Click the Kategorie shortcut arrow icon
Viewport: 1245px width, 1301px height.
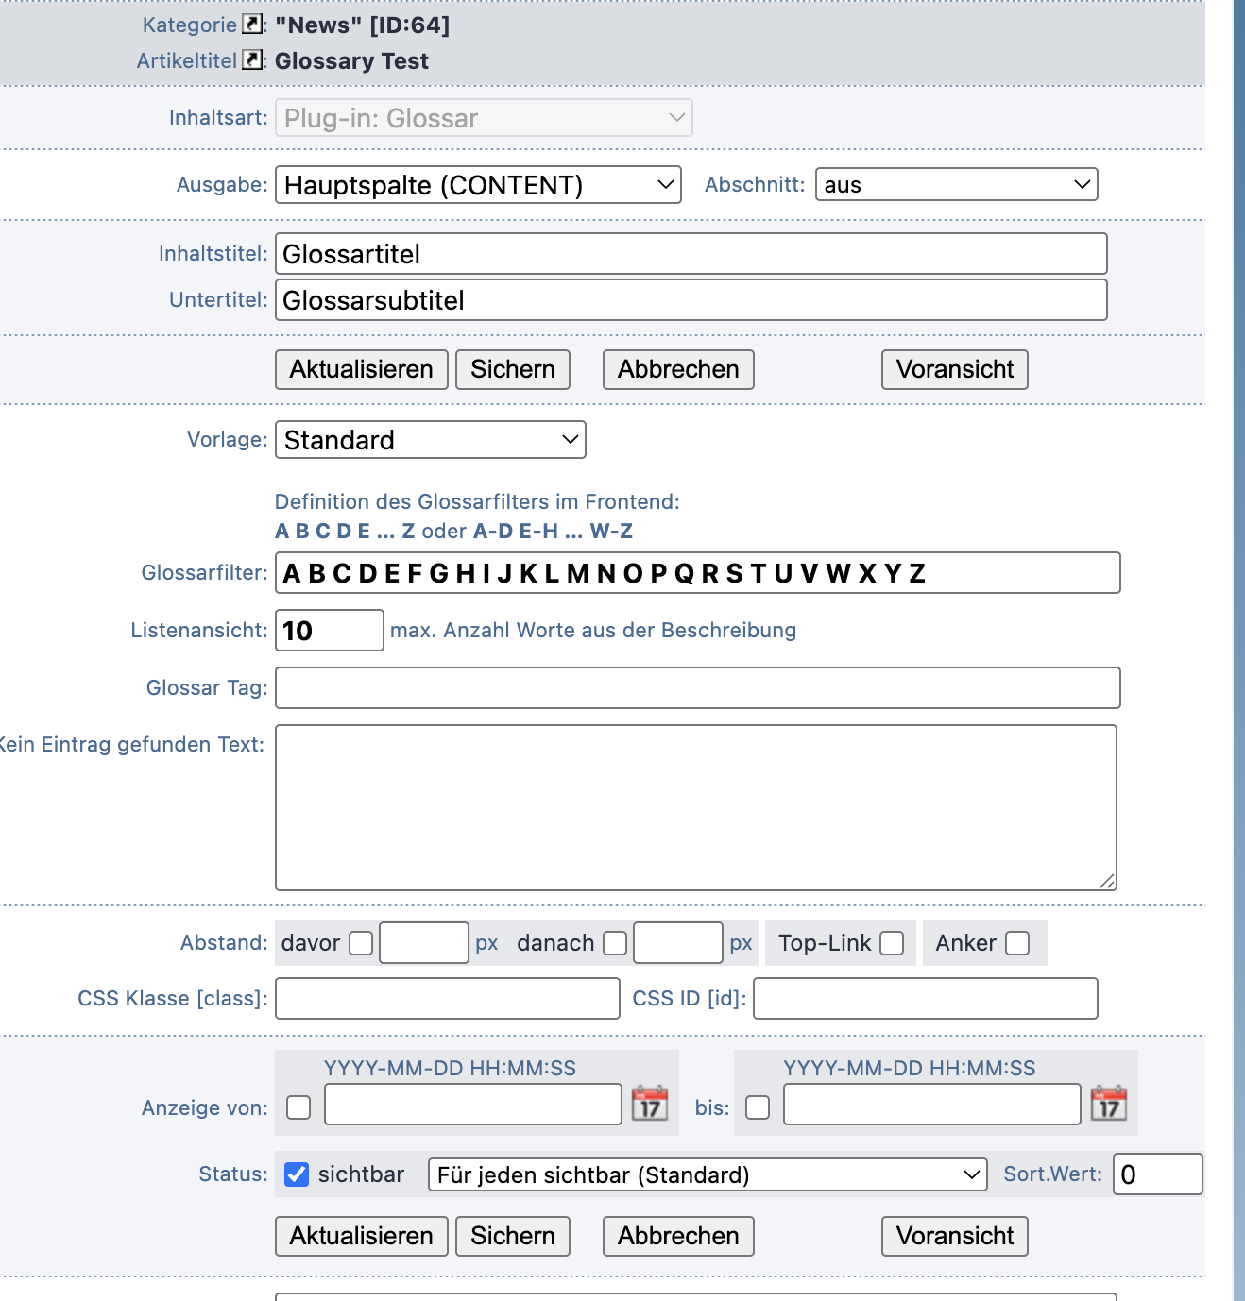tap(252, 25)
